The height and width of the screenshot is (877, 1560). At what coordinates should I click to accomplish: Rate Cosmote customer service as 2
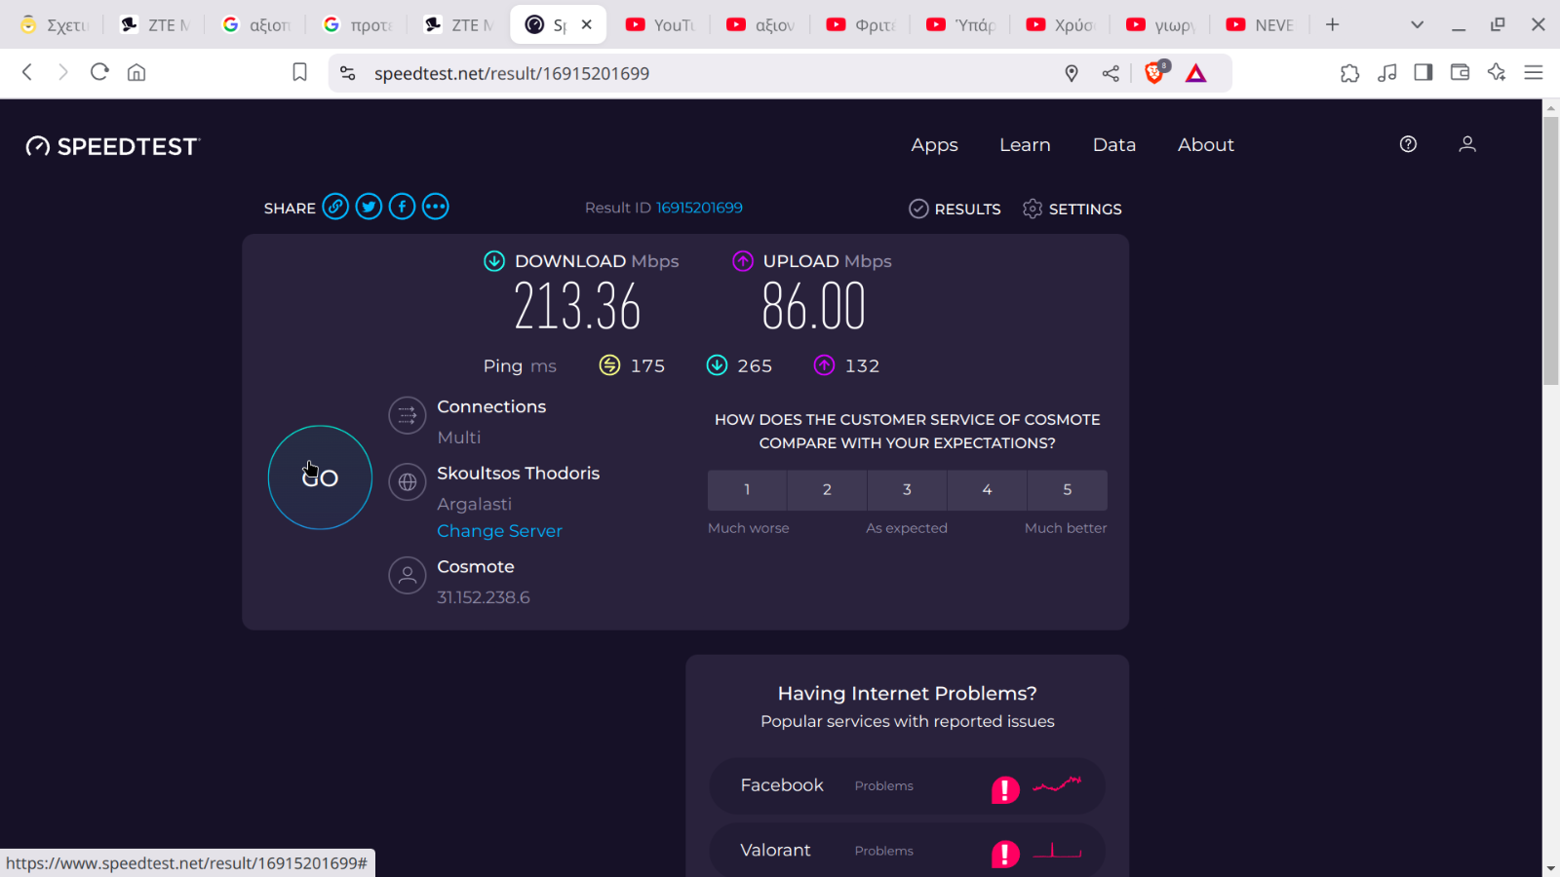coord(827,490)
